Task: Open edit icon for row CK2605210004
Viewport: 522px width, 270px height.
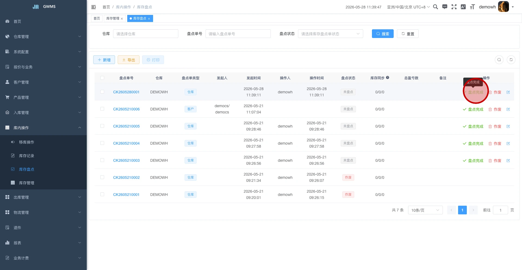Action: (508, 144)
